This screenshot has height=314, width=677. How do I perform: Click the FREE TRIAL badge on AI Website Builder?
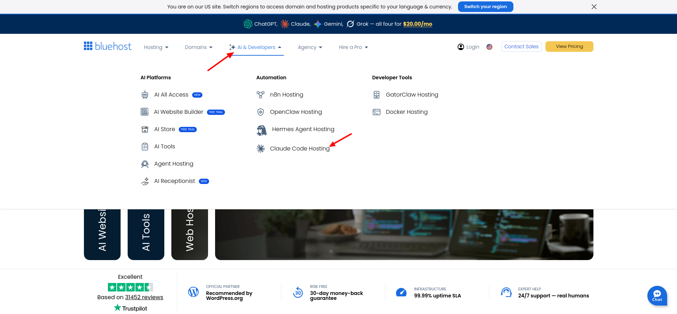[x=216, y=112]
